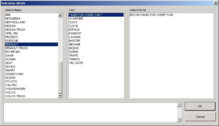Screen dimensions: 219x126
Task: Pick KANGOO from the Cars list
Action: point(96,33)
